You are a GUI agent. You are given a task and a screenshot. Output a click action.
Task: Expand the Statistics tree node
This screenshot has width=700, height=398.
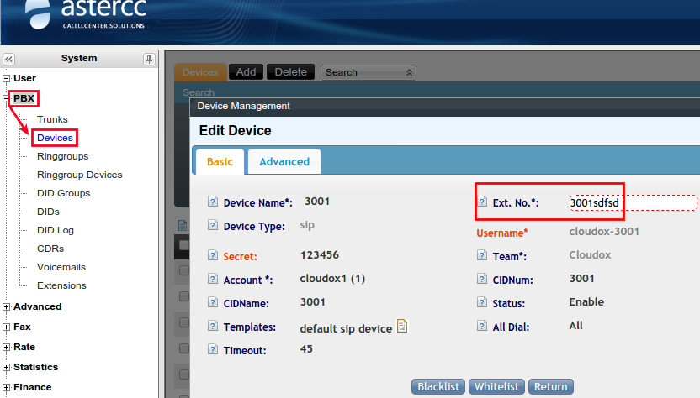point(7,368)
